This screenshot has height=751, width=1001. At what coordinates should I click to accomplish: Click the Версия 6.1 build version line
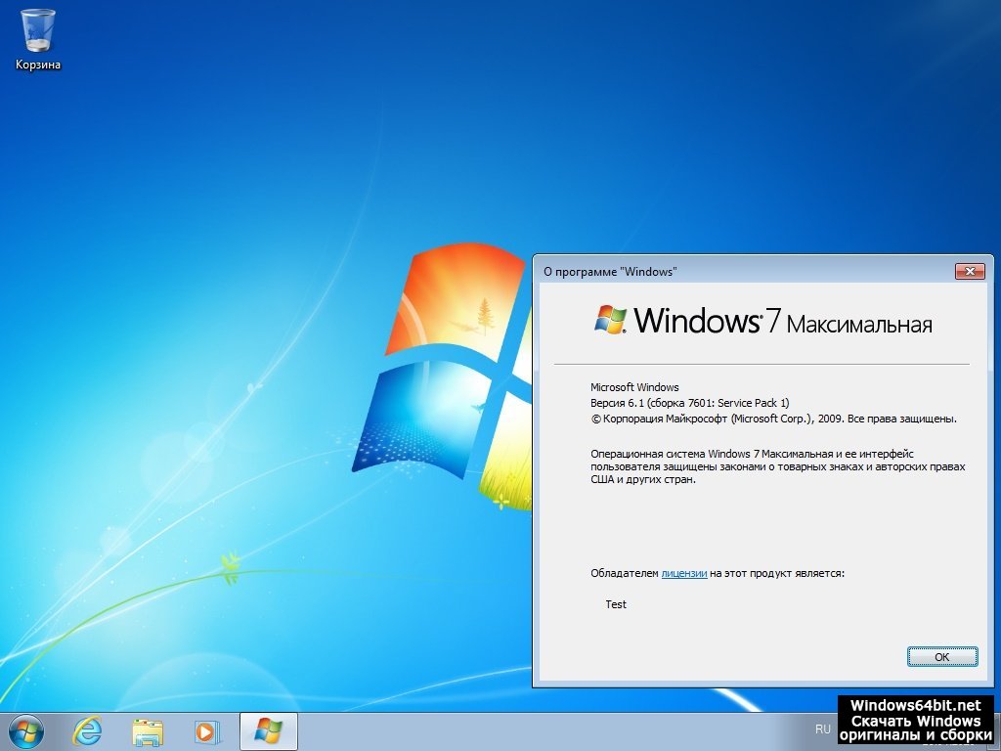[689, 403]
